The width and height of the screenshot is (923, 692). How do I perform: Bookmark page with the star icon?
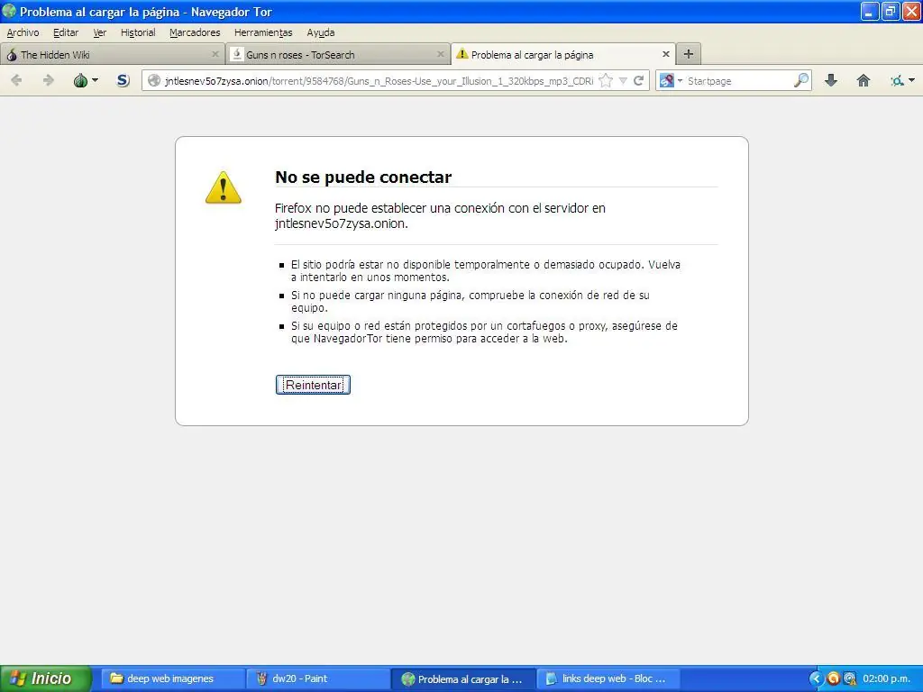(x=606, y=80)
